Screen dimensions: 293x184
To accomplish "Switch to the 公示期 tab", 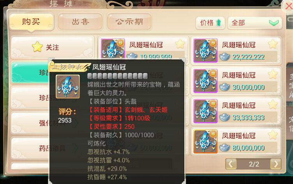I will point(129,22).
